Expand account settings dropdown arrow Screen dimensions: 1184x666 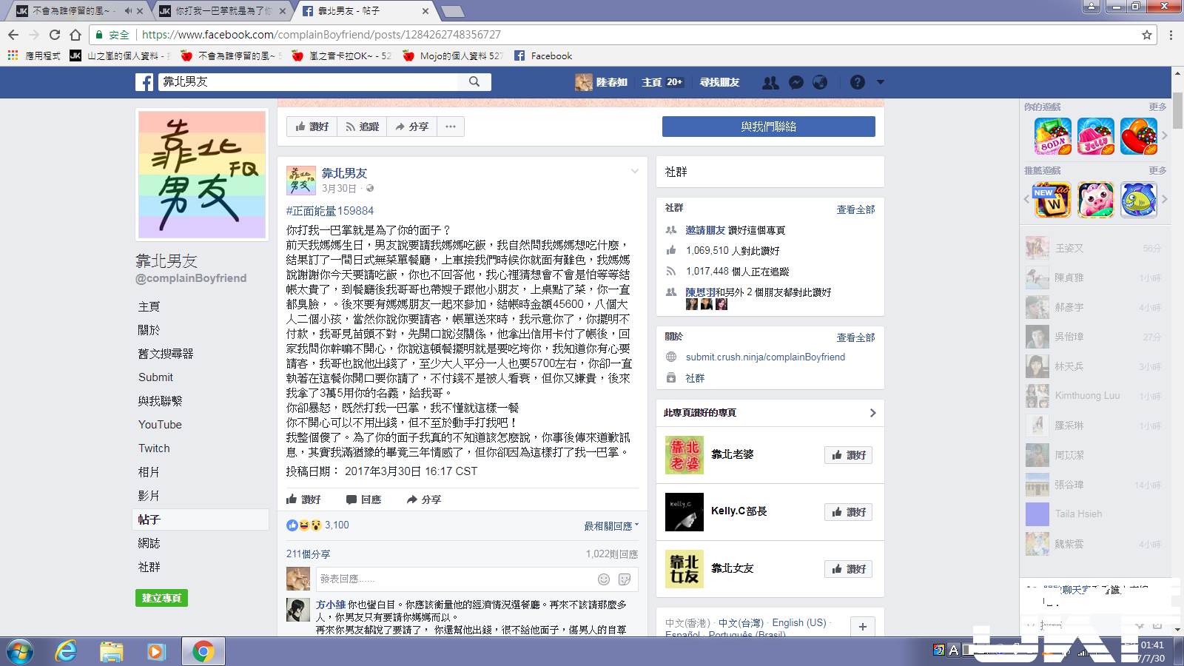tap(880, 82)
